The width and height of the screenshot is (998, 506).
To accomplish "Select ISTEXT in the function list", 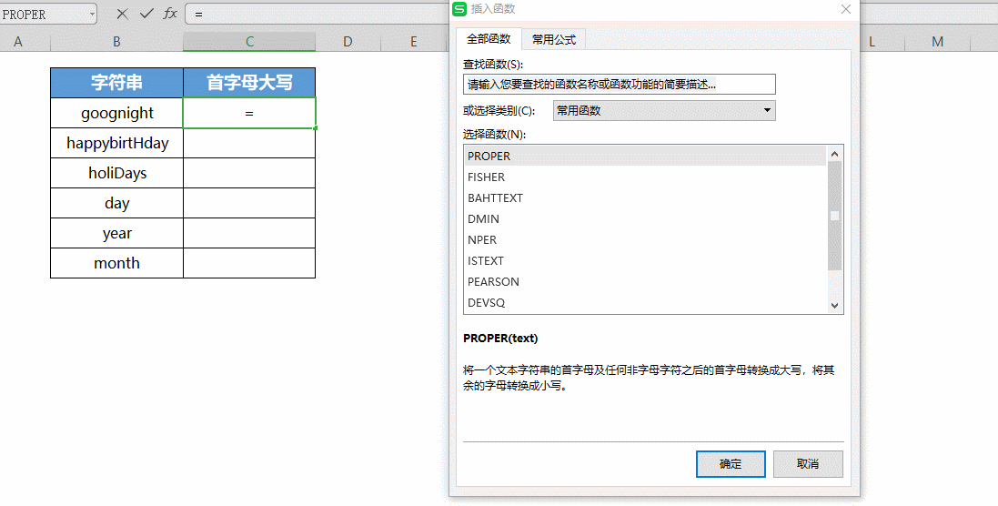I will pos(645,261).
